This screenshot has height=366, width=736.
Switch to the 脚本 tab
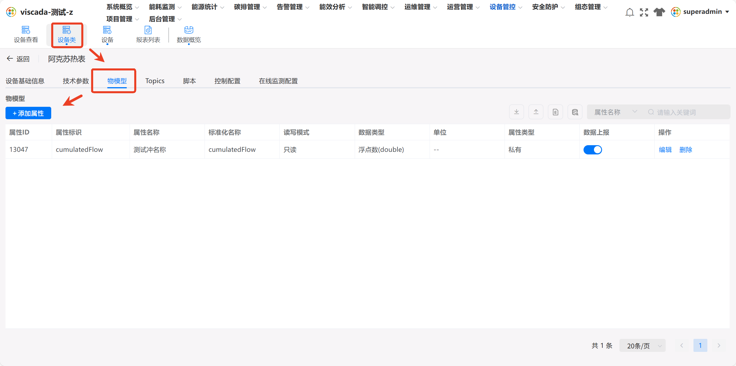click(189, 81)
